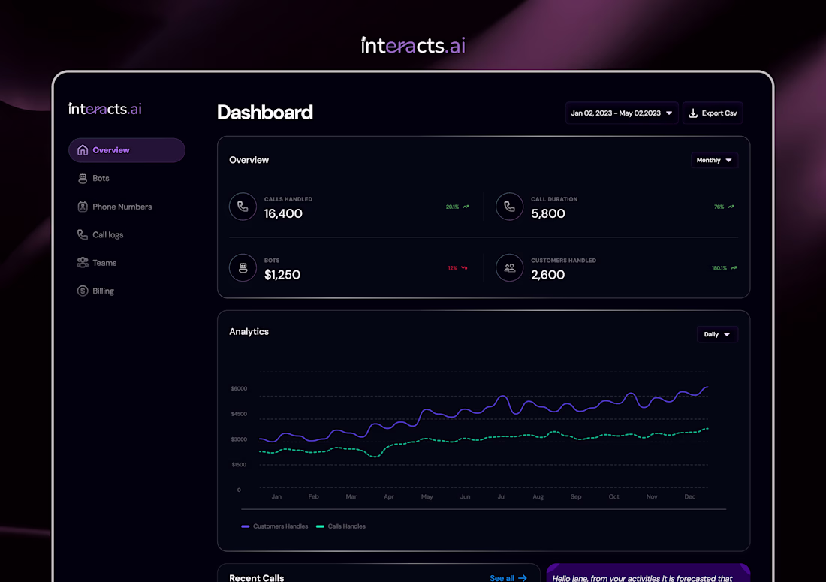Click the download icon next to Export Csv
The width and height of the screenshot is (826, 582).
tap(693, 112)
